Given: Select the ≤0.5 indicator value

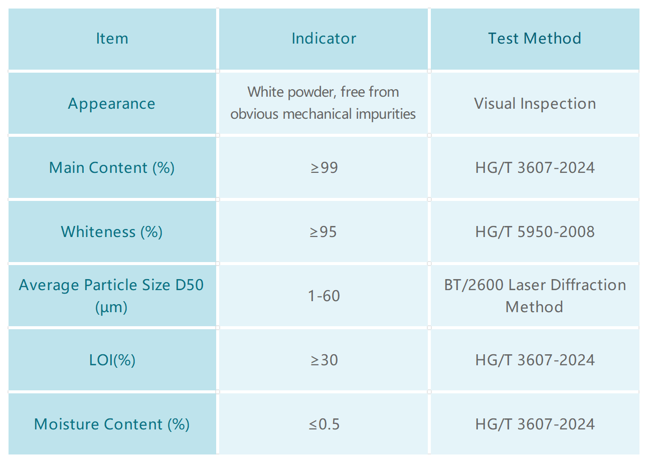Looking at the screenshot, I should click(x=324, y=424).
